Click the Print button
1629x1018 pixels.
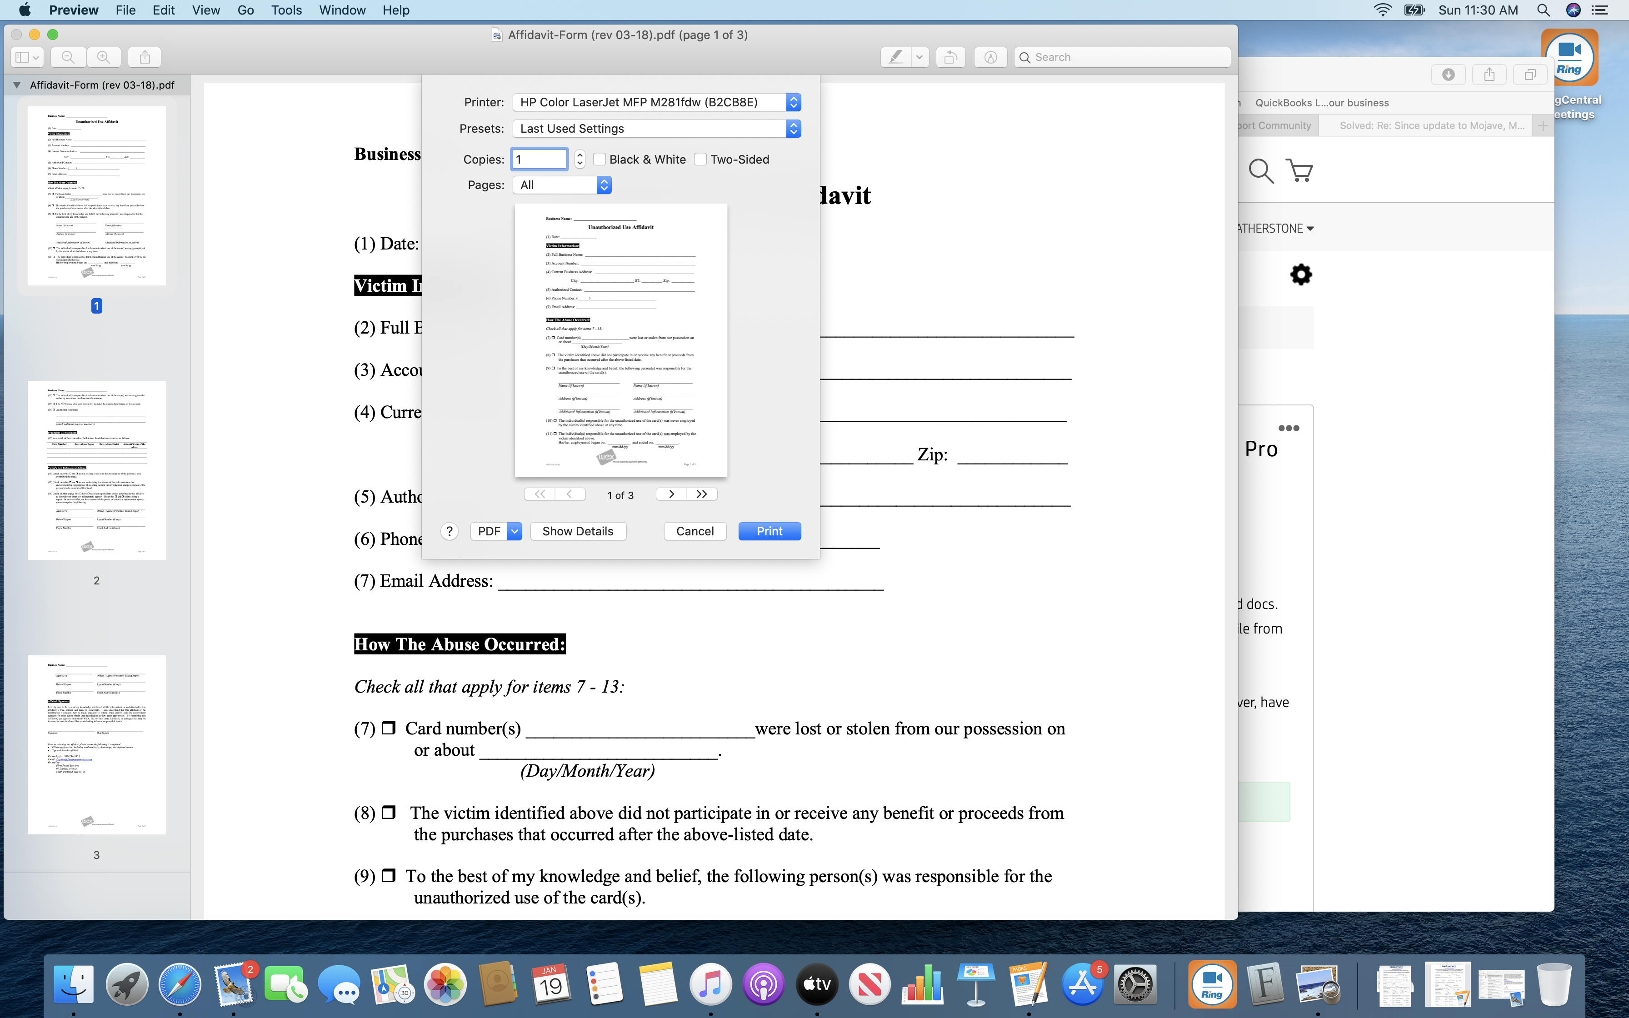770,531
